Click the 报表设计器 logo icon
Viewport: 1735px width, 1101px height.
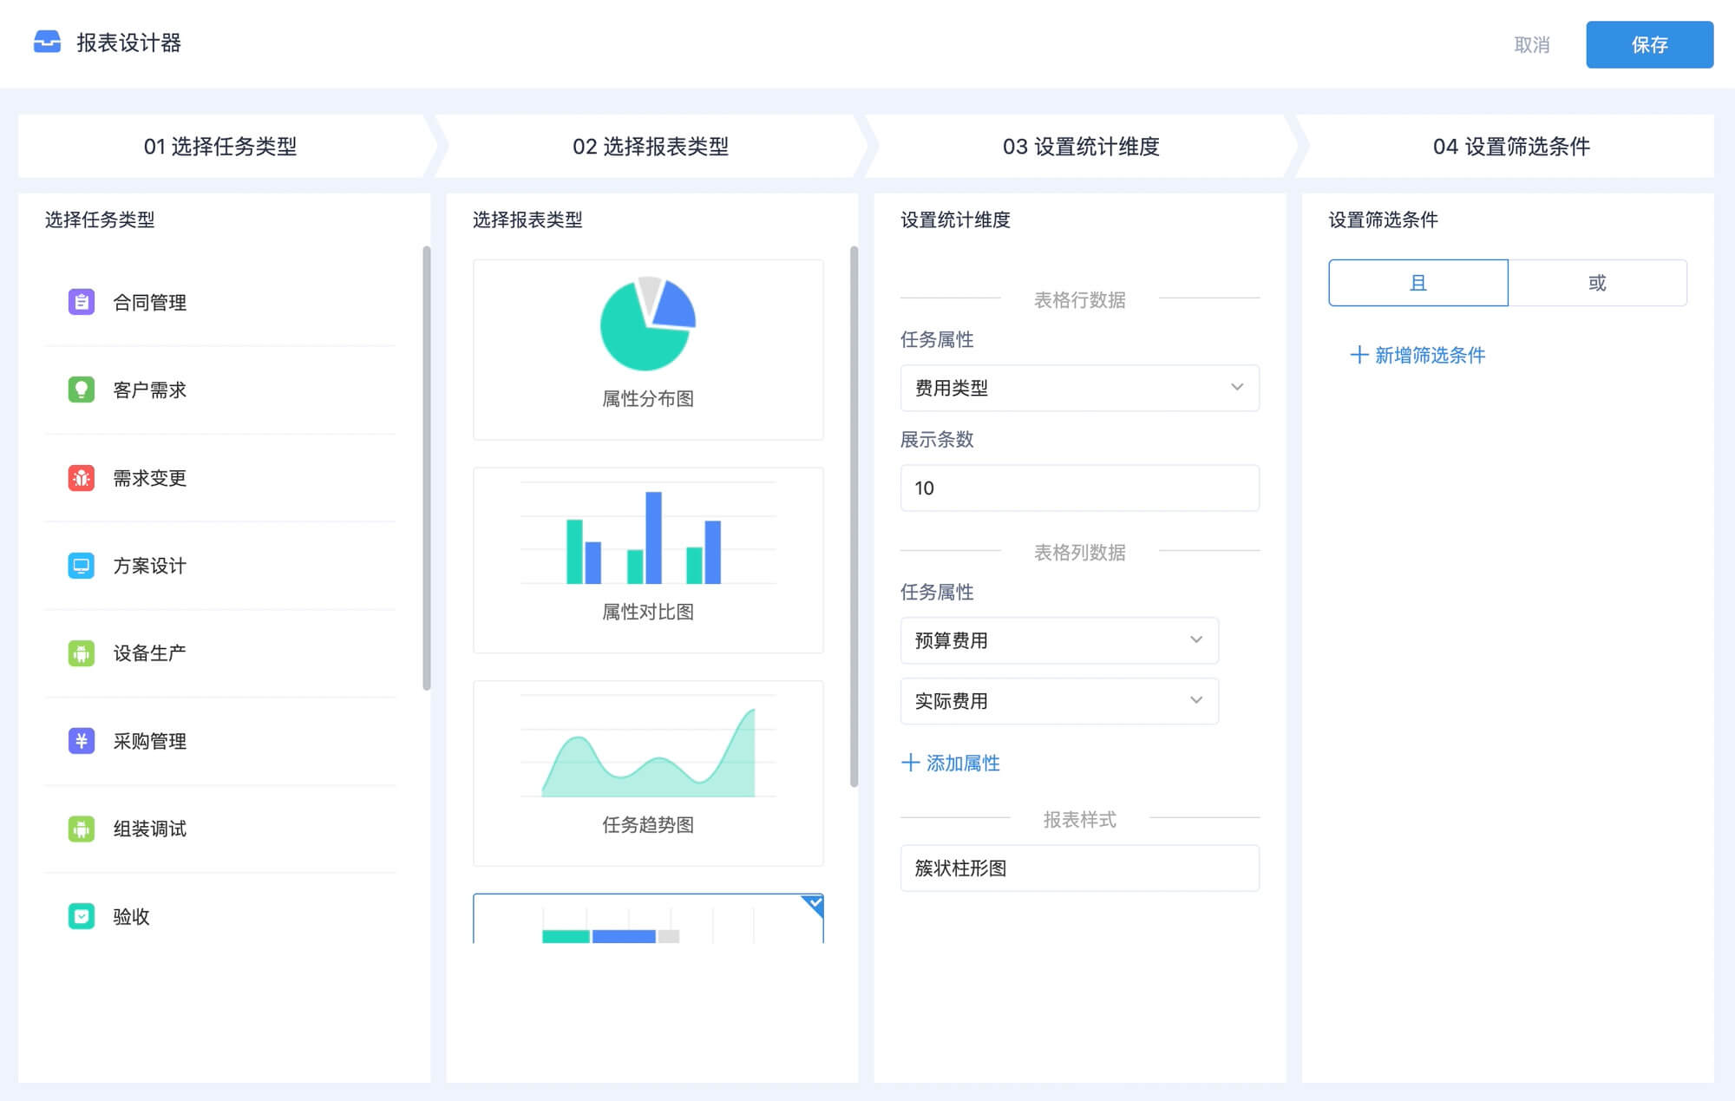click(47, 43)
